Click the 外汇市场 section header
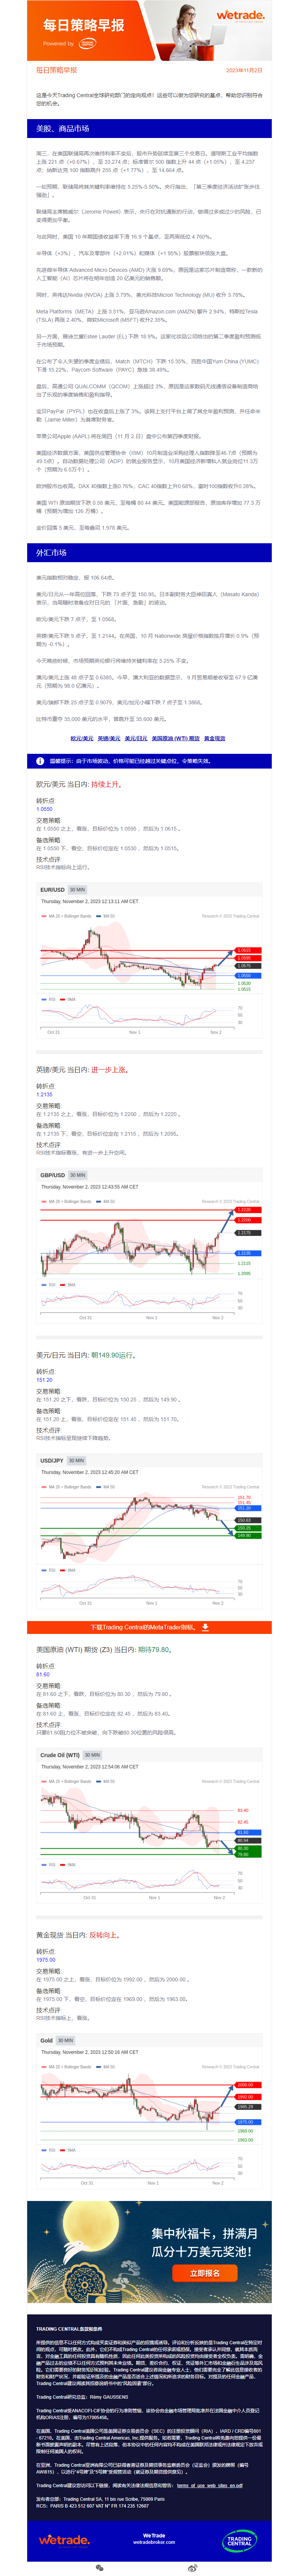Viewport: 291px width, 2576px height. tap(149, 552)
